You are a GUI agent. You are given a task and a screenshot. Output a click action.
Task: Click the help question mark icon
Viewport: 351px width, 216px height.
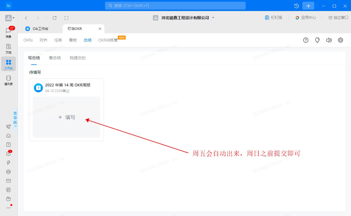coord(306,40)
